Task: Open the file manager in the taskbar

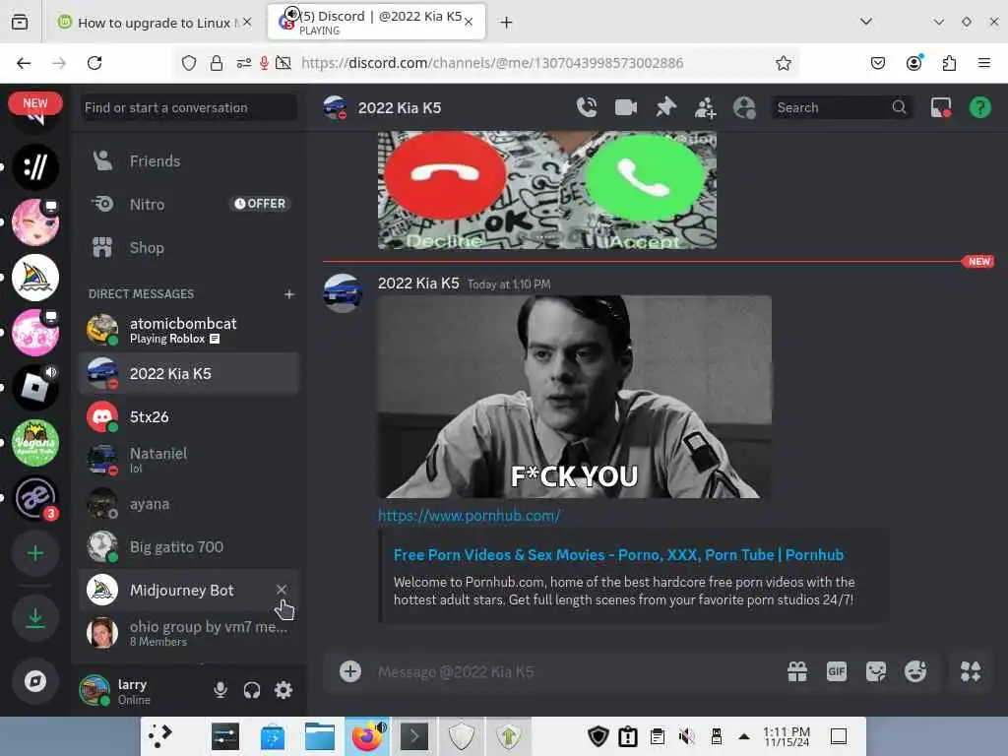Action: 320,736
